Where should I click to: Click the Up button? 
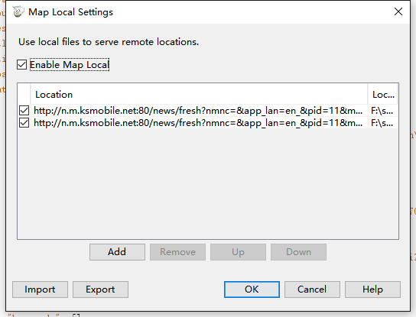(239, 252)
